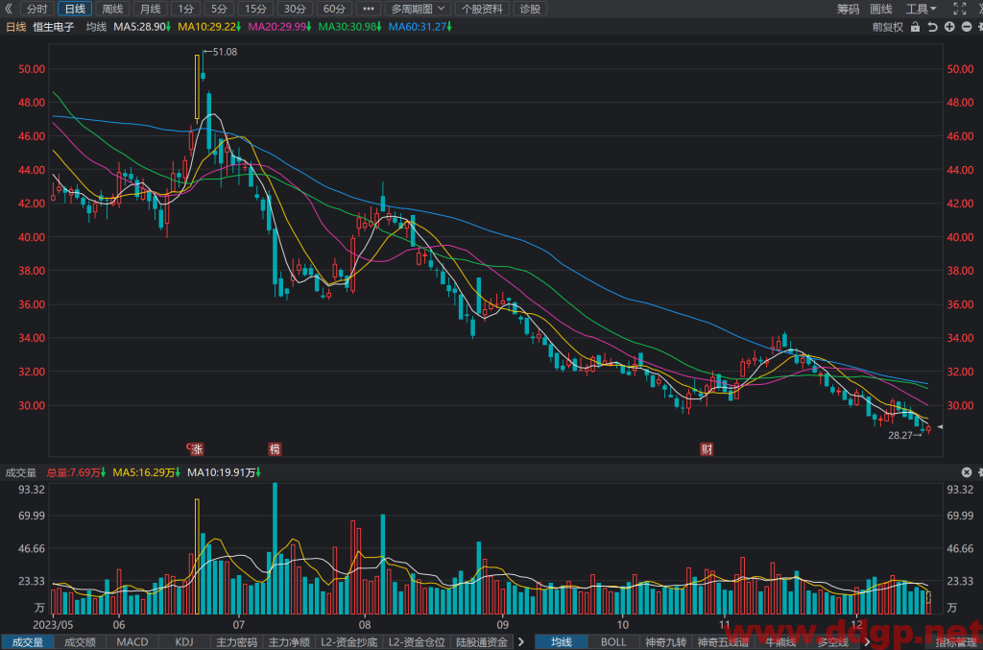Click MA5:28.90 legend value
983x650 pixels.
(x=142, y=27)
